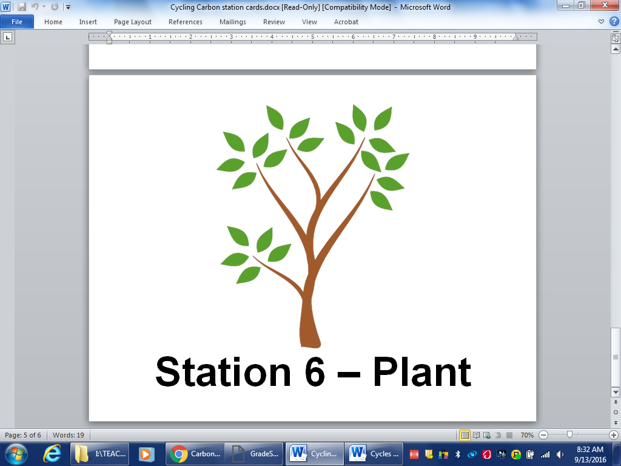Click the Zoom In plus on the zoom slider
This screenshot has width=621, height=466.
(614, 435)
